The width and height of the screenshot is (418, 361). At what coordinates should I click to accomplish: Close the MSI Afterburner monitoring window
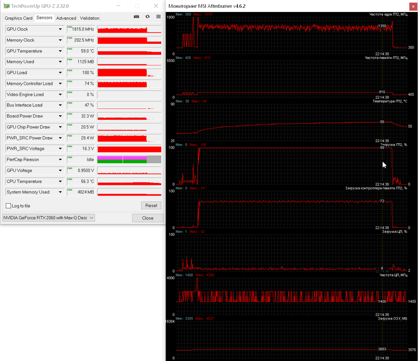[x=413, y=7]
